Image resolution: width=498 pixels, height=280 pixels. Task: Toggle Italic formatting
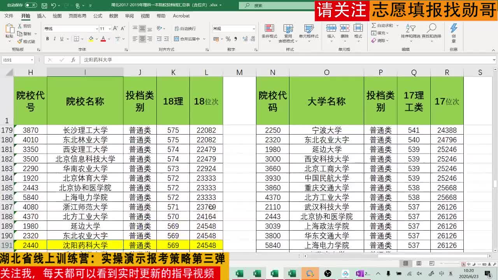(x=54, y=39)
